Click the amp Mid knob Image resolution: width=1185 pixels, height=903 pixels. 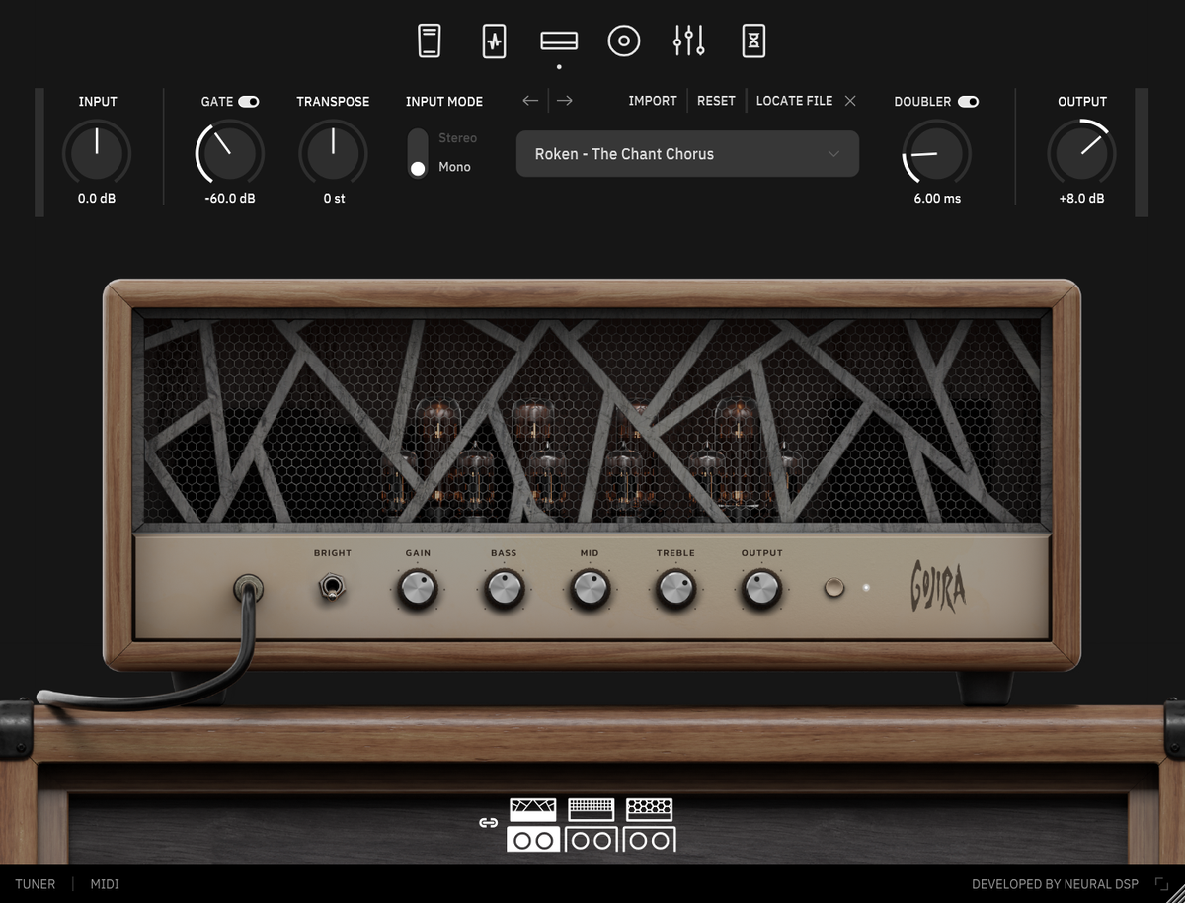click(590, 590)
